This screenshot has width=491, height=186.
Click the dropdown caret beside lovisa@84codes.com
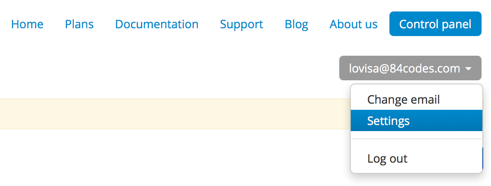(x=468, y=69)
